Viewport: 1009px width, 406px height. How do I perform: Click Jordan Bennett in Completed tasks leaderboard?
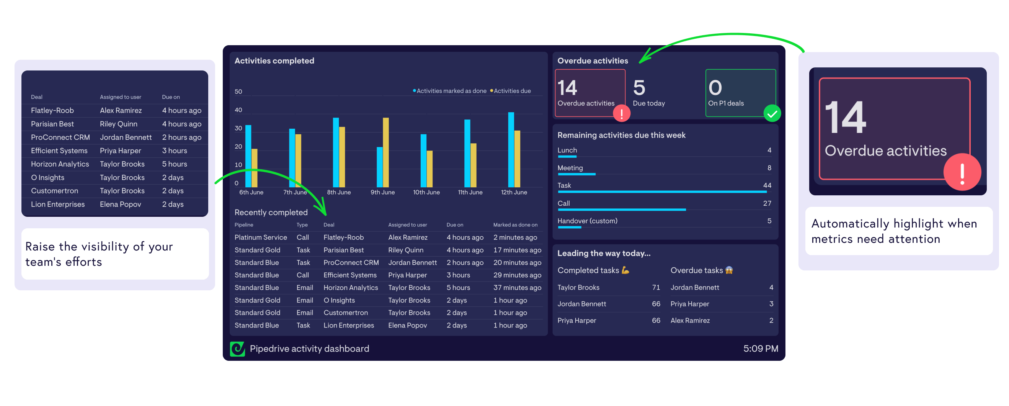click(x=582, y=304)
